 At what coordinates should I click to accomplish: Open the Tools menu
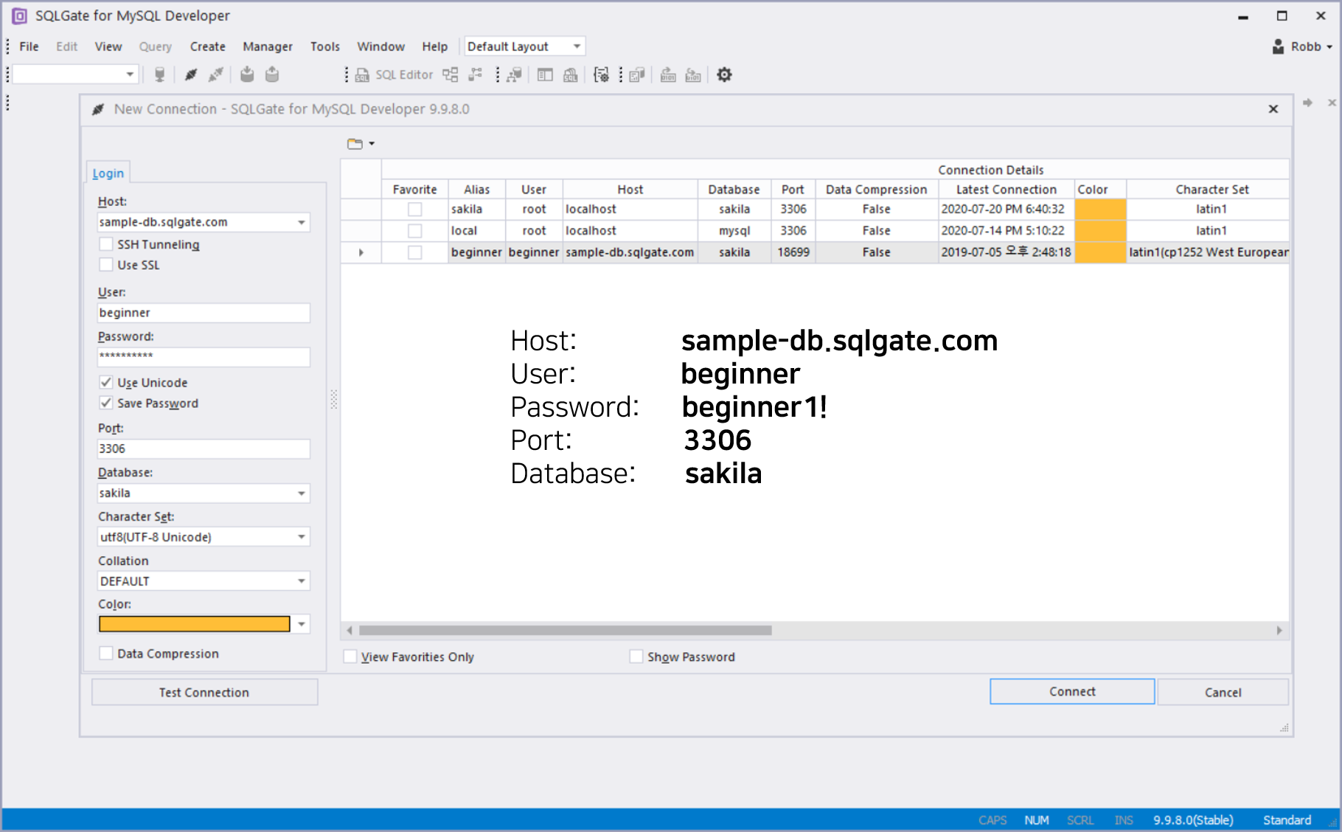tap(325, 46)
